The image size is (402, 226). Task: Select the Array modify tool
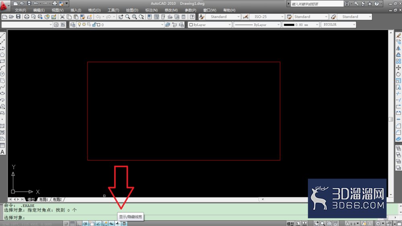click(398, 61)
